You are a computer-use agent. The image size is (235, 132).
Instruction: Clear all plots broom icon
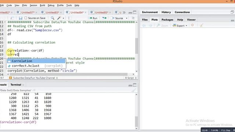pyautogui.click(x=202, y=25)
